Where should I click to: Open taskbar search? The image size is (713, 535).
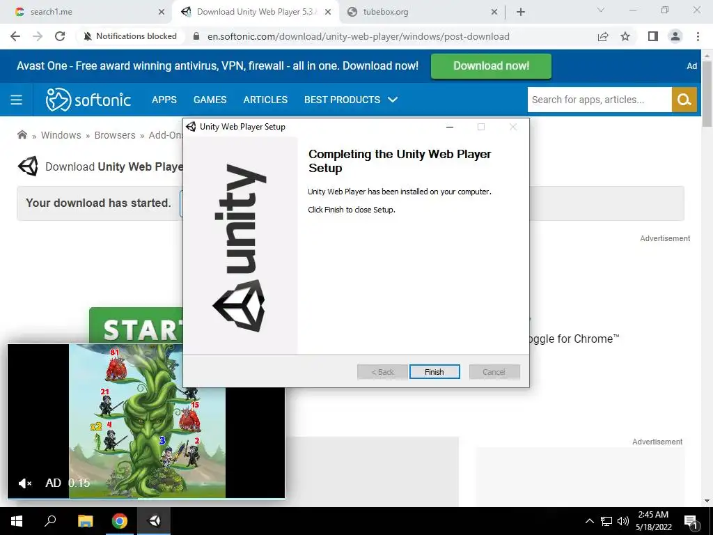50,521
